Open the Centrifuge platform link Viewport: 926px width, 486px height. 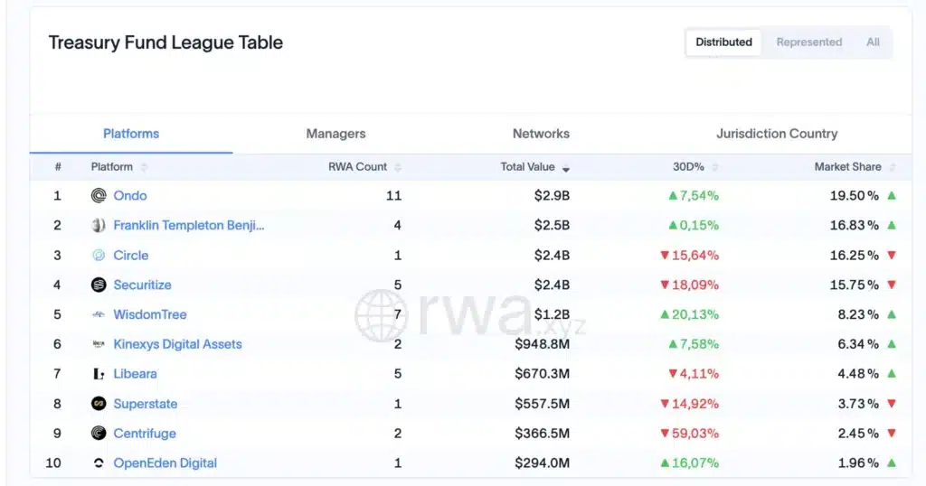(x=145, y=434)
